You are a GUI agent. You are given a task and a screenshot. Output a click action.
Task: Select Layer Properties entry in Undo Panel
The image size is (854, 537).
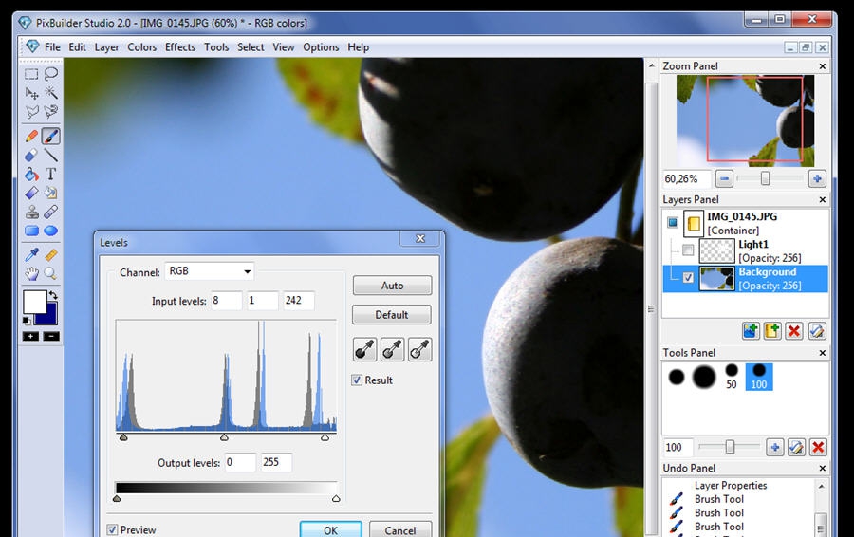pos(731,485)
